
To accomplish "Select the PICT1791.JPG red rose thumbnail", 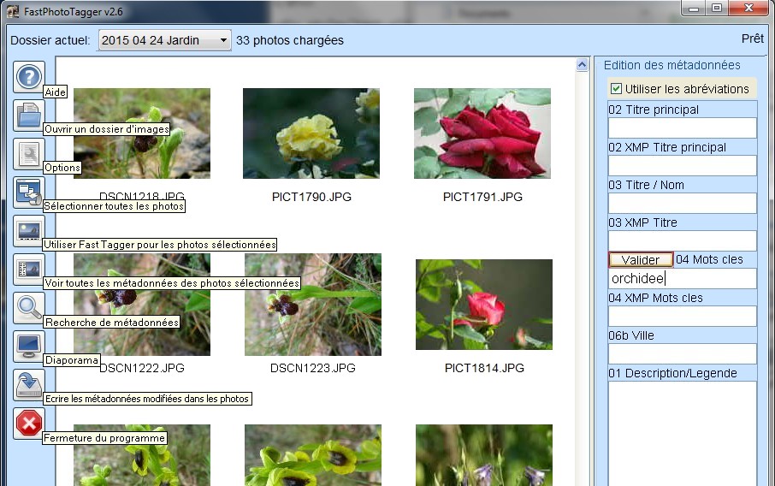I will pyautogui.click(x=482, y=133).
